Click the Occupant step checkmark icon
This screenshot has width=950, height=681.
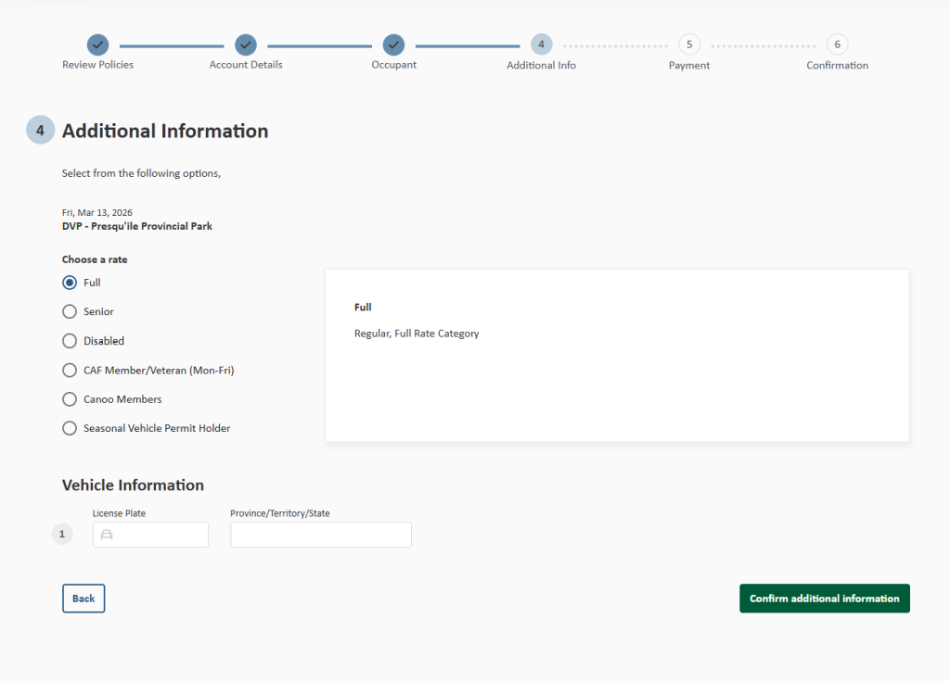[393, 44]
